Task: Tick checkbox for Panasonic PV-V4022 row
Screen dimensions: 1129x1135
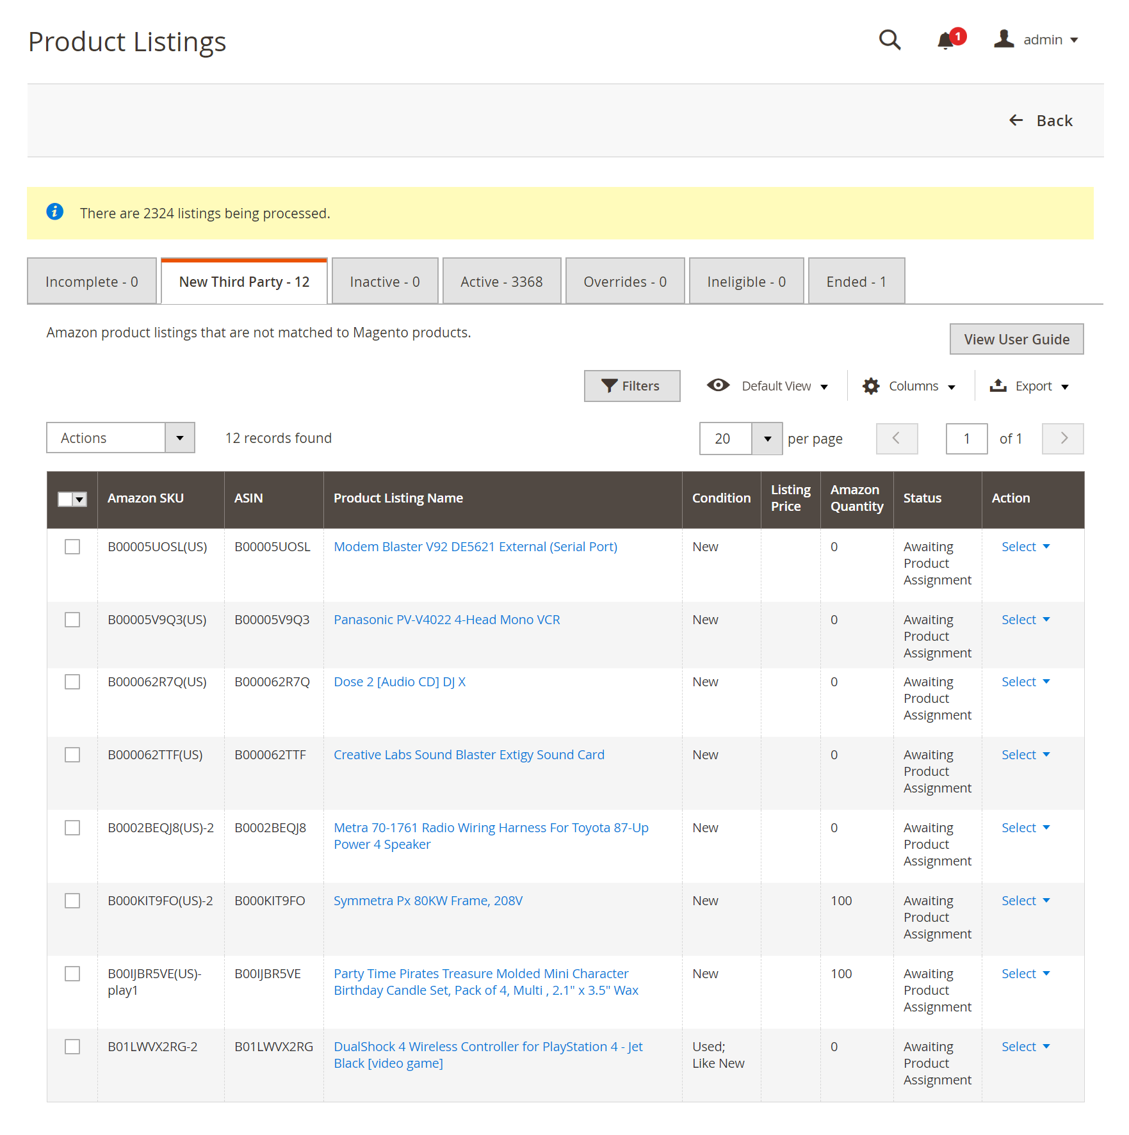Action: [x=72, y=620]
